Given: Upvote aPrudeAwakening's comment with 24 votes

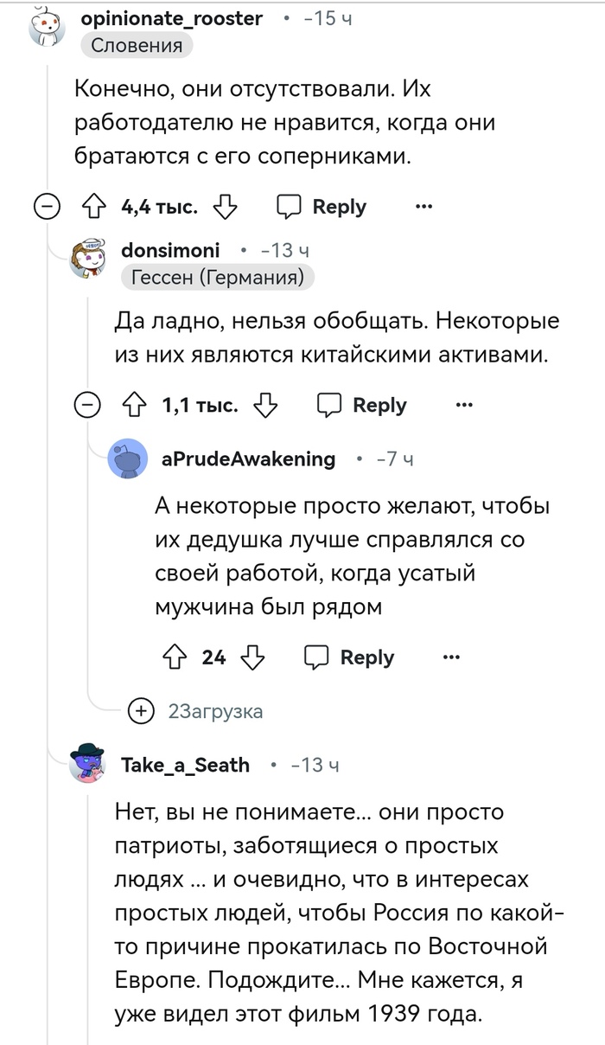Looking at the screenshot, I should (x=175, y=657).
